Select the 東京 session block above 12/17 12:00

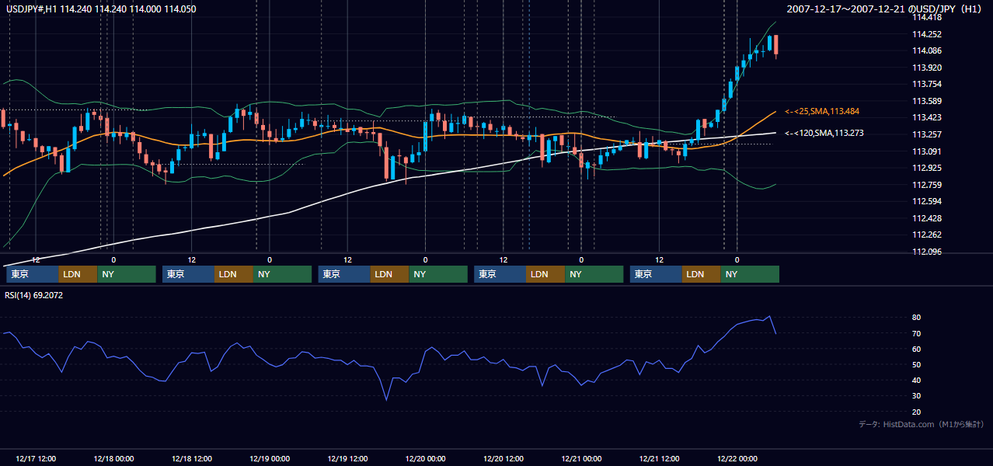tap(33, 274)
